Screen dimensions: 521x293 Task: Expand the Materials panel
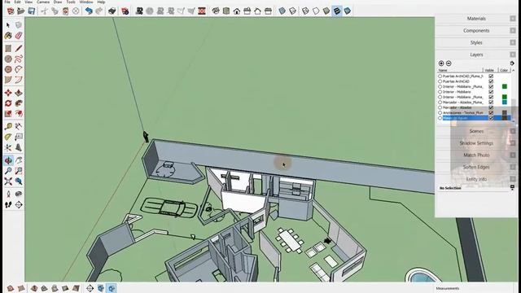pos(476,19)
